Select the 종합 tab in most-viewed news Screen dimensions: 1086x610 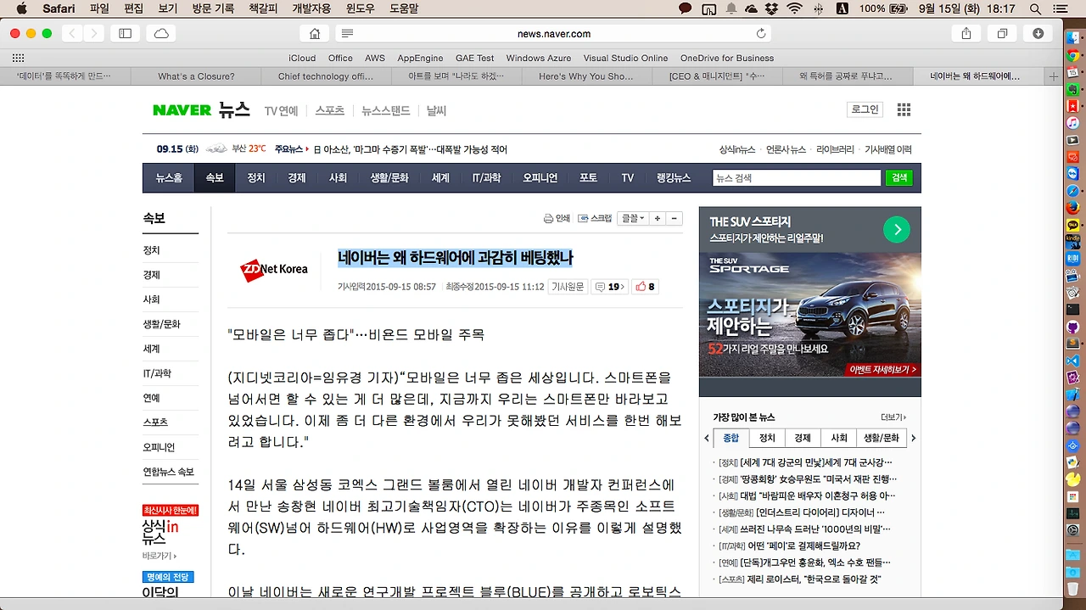tap(731, 439)
